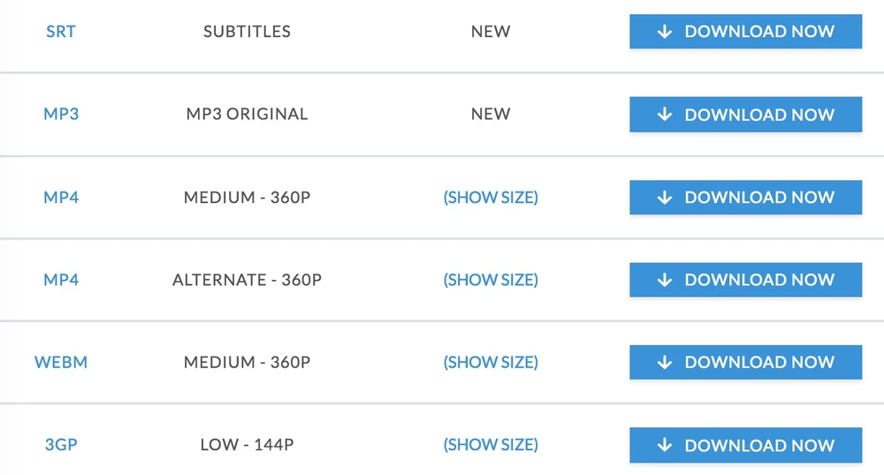Click the MP3 ORIGINAL quality label

tap(247, 114)
